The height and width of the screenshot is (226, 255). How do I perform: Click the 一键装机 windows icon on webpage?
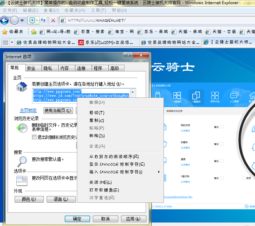(177, 97)
